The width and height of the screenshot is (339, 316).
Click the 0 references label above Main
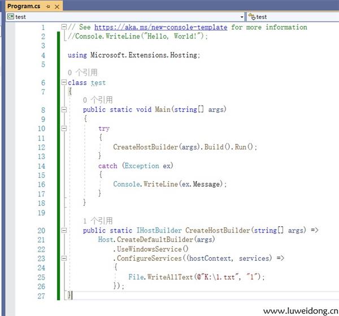coord(97,100)
